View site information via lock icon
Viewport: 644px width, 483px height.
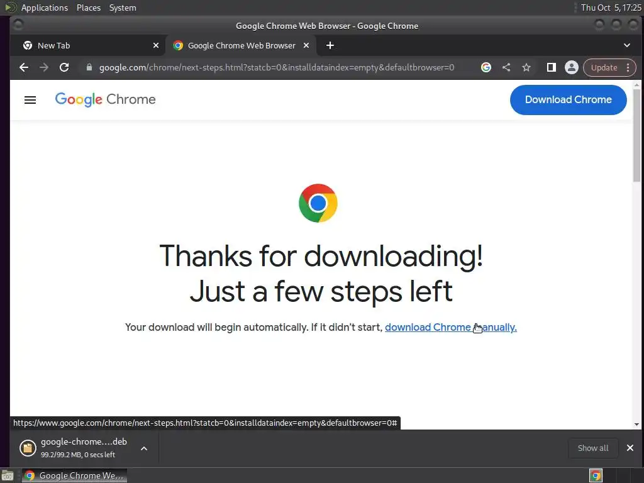pyautogui.click(x=89, y=67)
